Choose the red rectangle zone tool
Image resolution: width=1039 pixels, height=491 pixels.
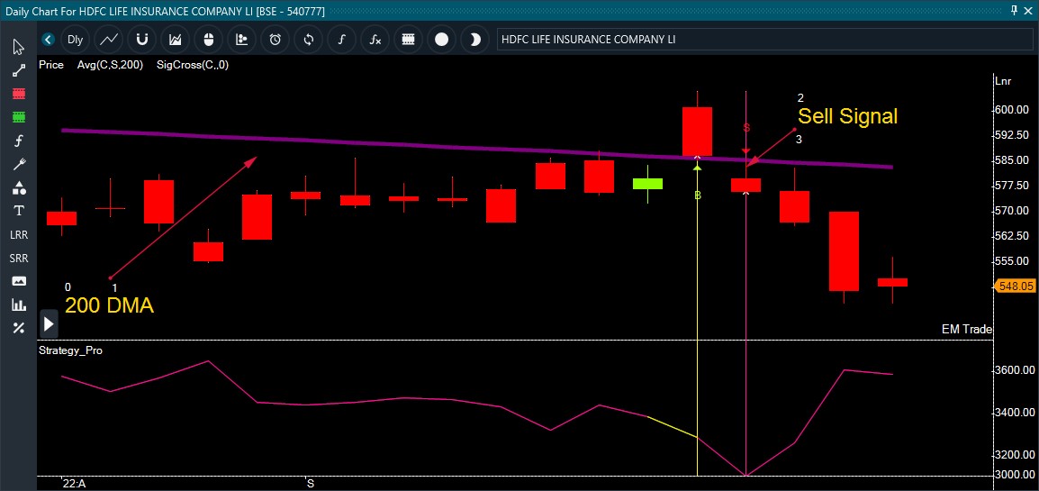coord(19,94)
